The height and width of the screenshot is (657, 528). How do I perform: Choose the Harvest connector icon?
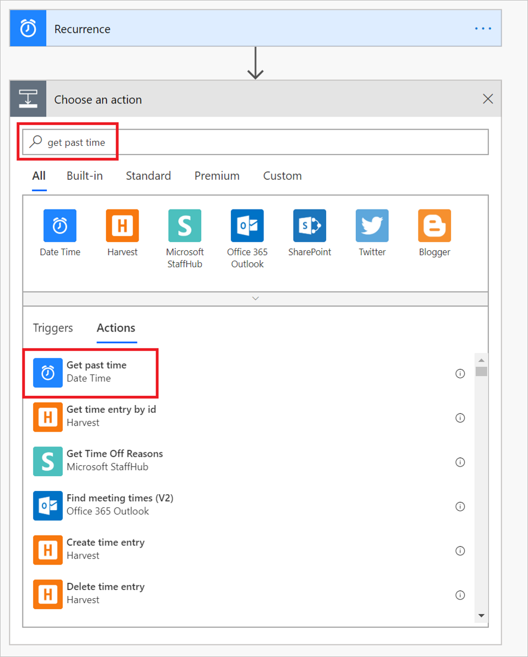click(122, 226)
